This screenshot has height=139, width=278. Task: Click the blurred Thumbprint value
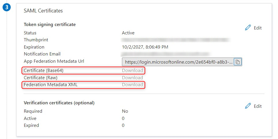(175, 40)
